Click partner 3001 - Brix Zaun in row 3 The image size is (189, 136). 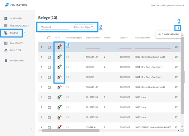pyautogui.click(x=148, y=67)
